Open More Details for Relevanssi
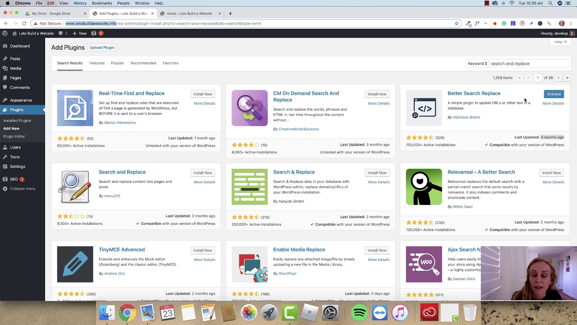The height and width of the screenshot is (325, 577). coord(553,182)
